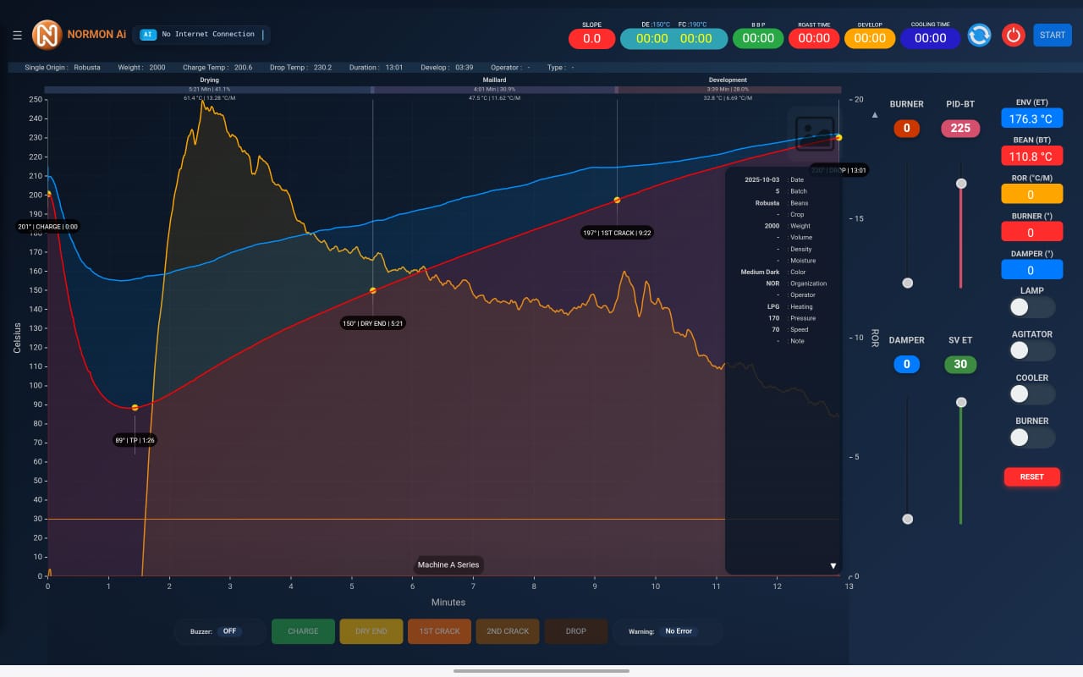Click the PID-BT slider handle
This screenshot has width=1083, height=677.
click(961, 184)
